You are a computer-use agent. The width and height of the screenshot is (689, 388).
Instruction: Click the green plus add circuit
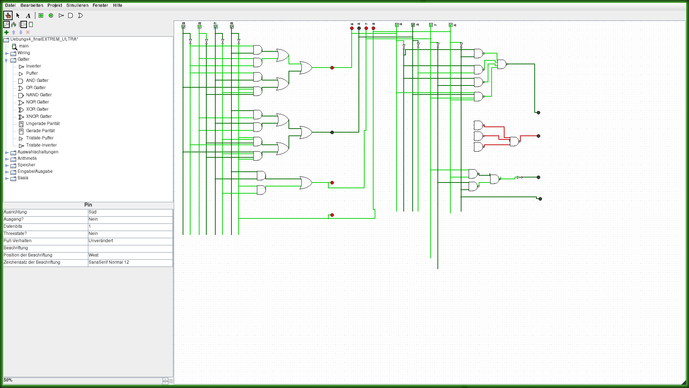(x=6, y=32)
